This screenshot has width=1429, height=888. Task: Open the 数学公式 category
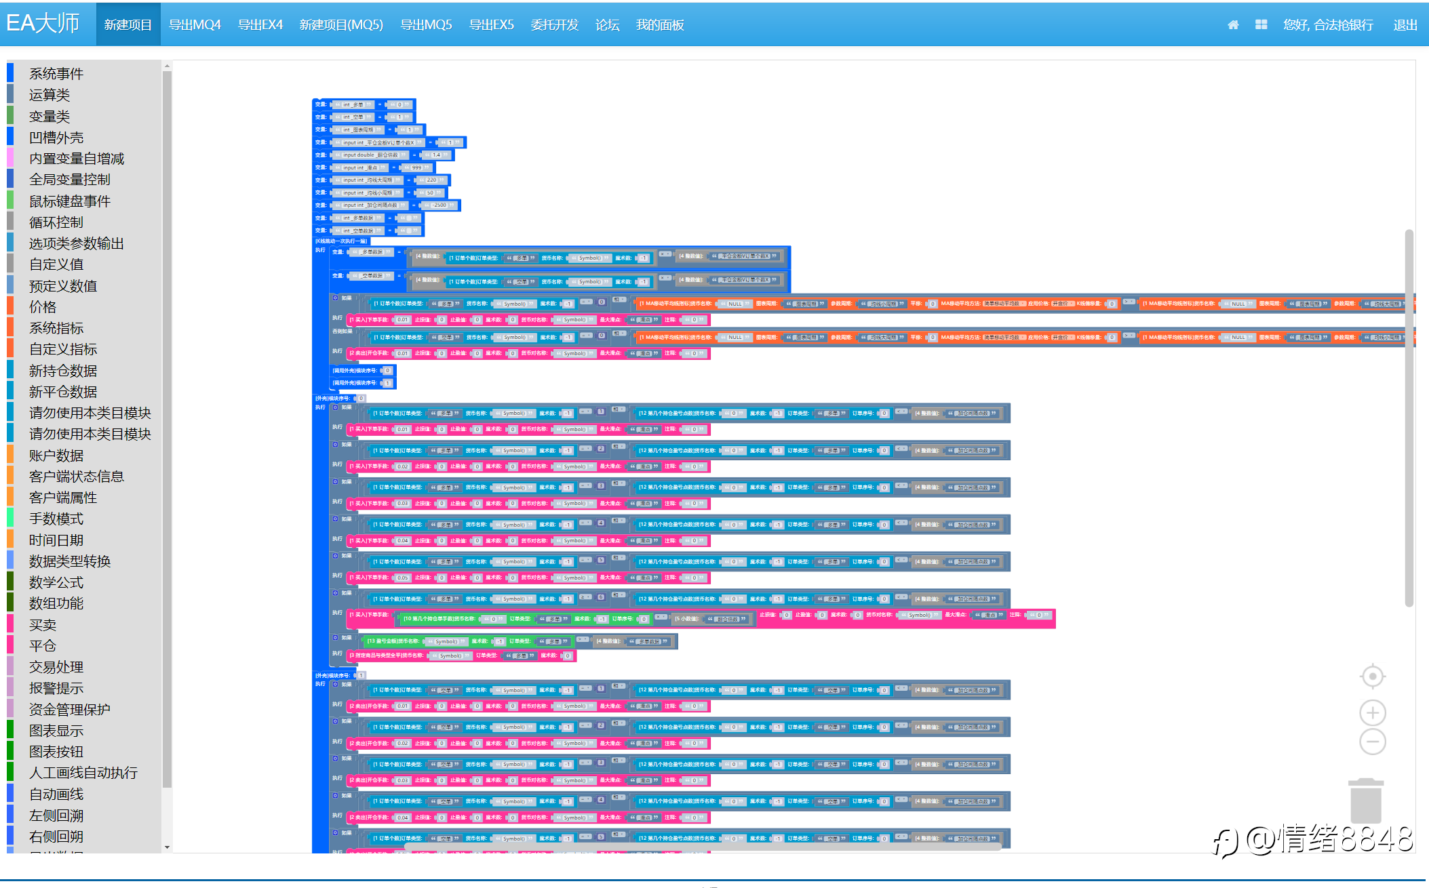coord(56,582)
